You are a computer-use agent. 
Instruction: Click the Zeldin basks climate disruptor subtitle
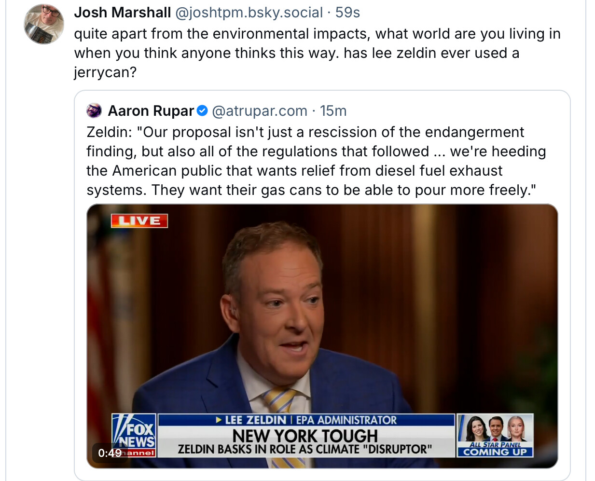tap(305, 450)
